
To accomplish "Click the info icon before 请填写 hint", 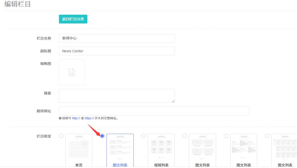I will click(60, 118).
